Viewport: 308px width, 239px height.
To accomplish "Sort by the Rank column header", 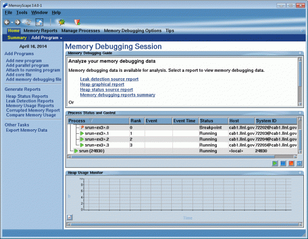I will (x=137, y=121).
